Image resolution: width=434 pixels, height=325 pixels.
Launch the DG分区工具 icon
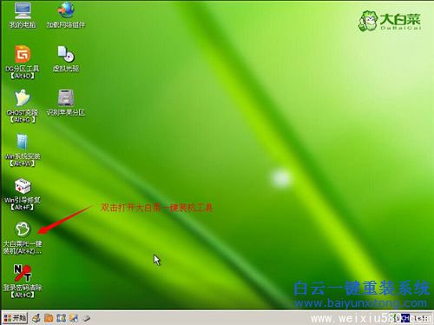pyautogui.click(x=23, y=62)
